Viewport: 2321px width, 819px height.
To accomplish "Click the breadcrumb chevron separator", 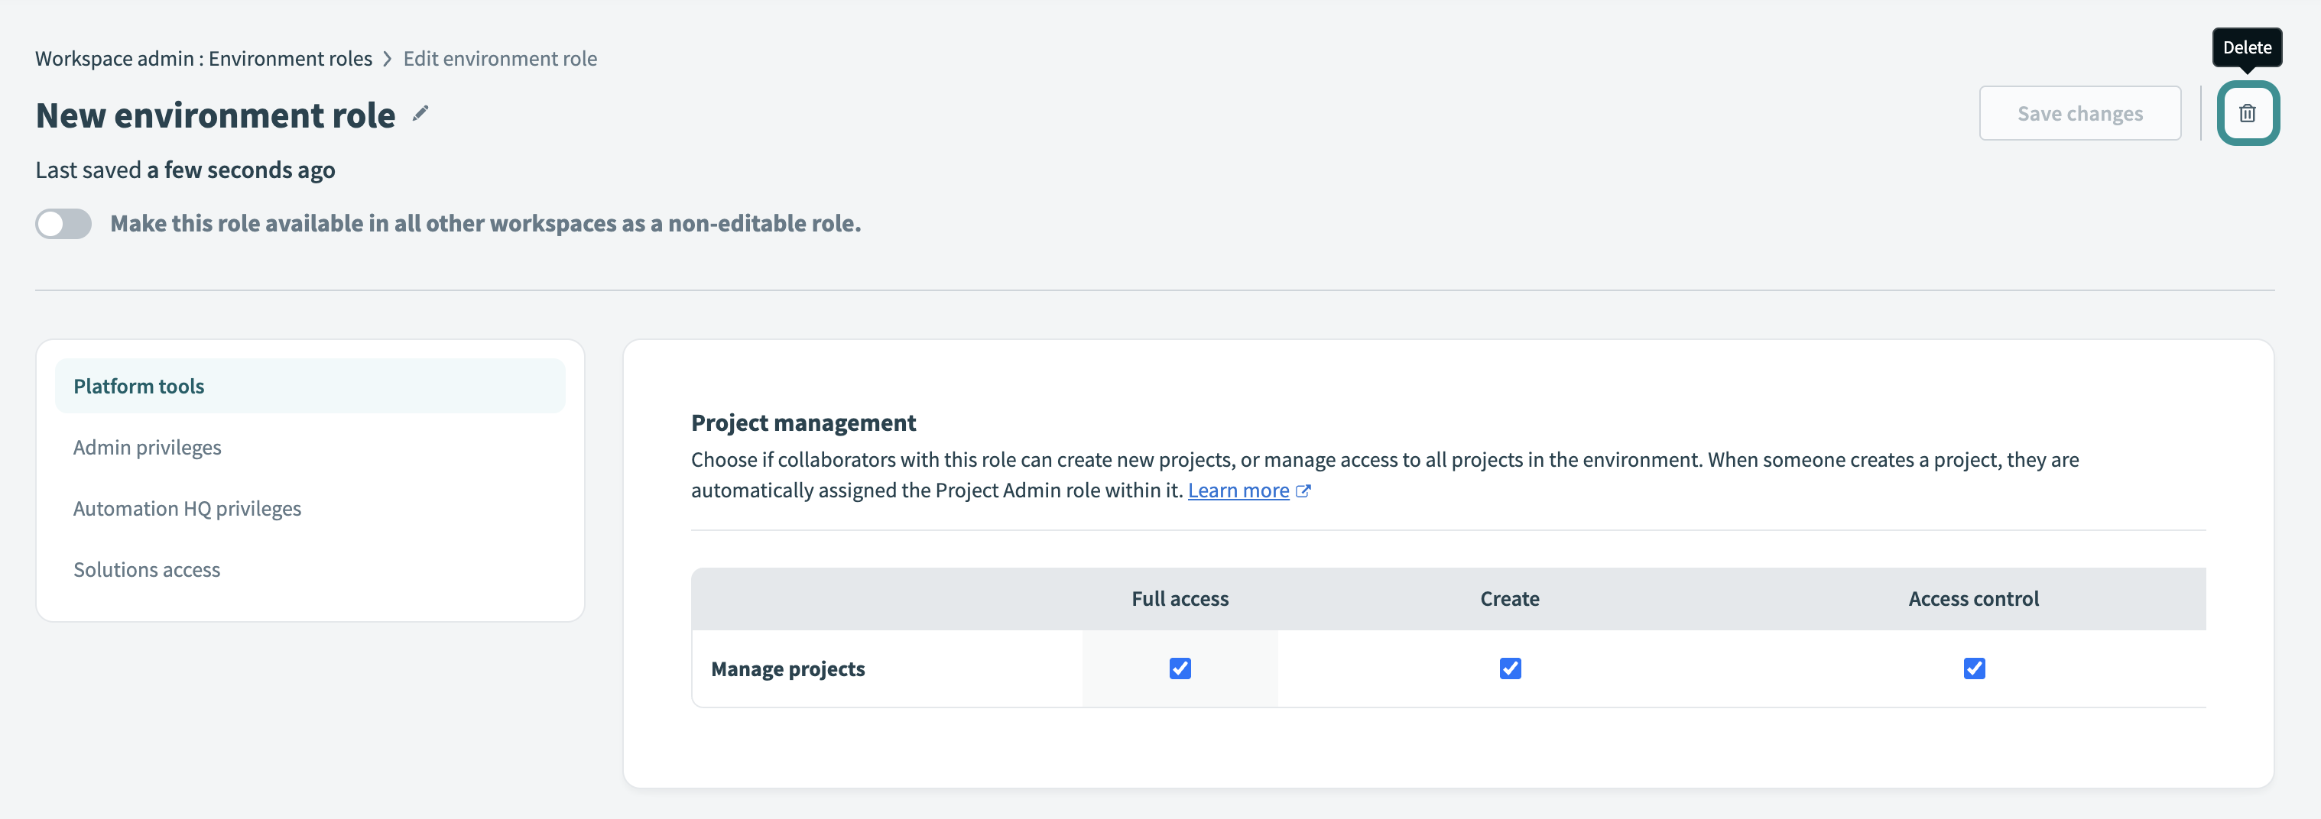I will (x=387, y=57).
